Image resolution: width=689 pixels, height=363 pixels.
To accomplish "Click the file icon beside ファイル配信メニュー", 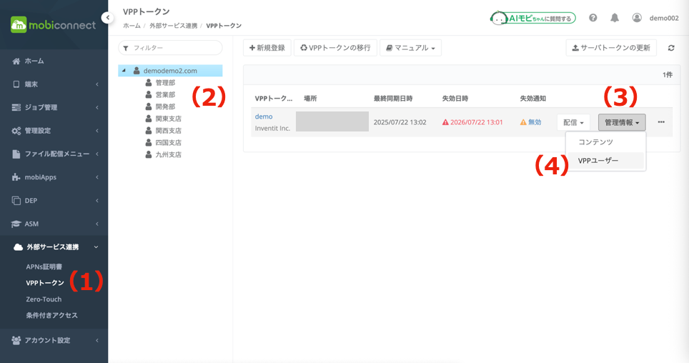I will coord(16,154).
